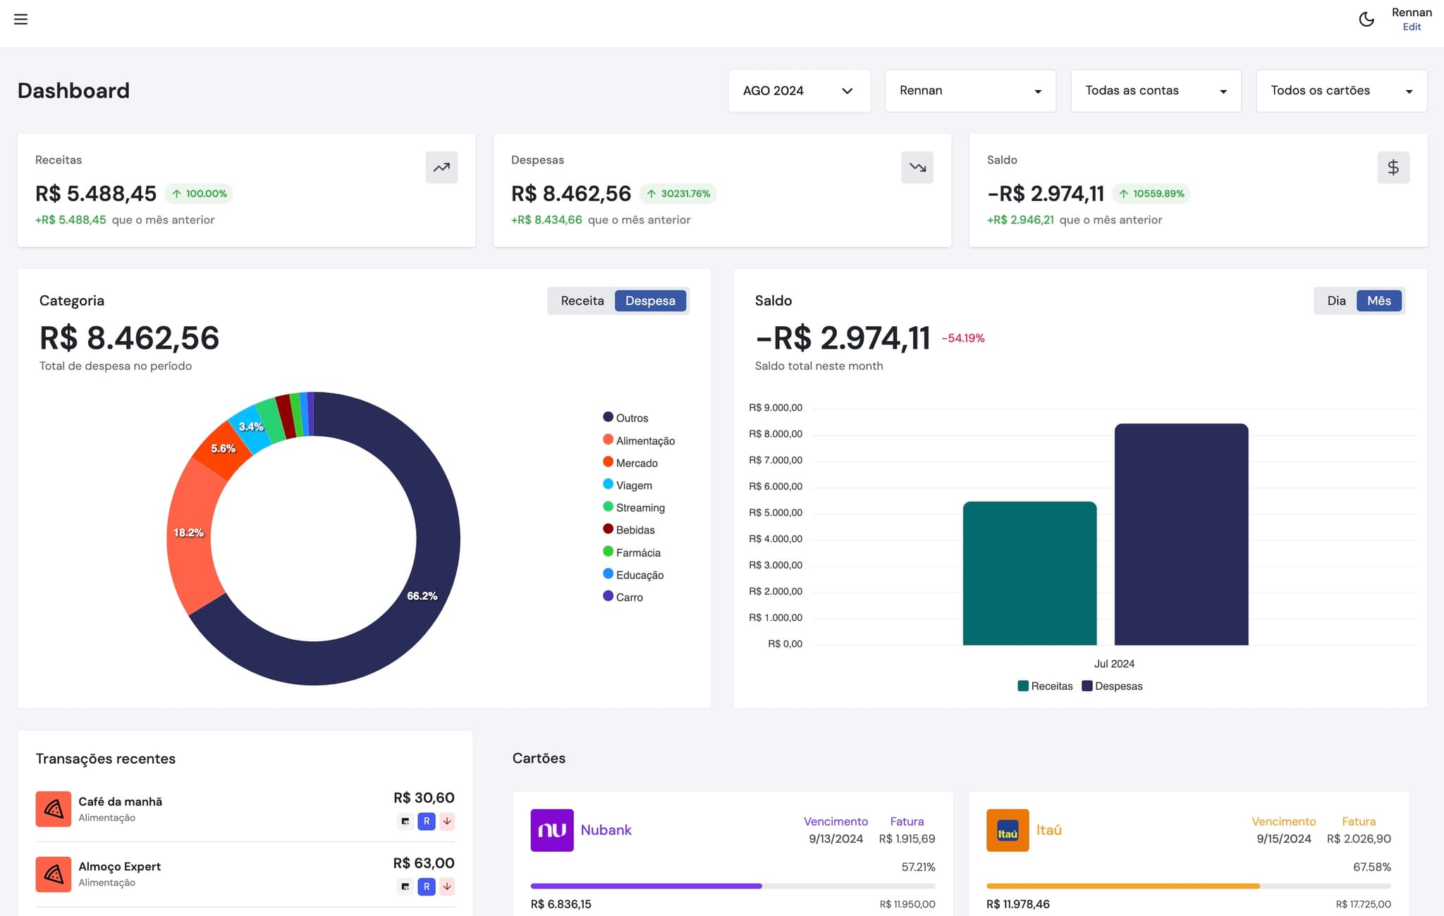Click Itaú orange usage progress bar

pos(1188,886)
